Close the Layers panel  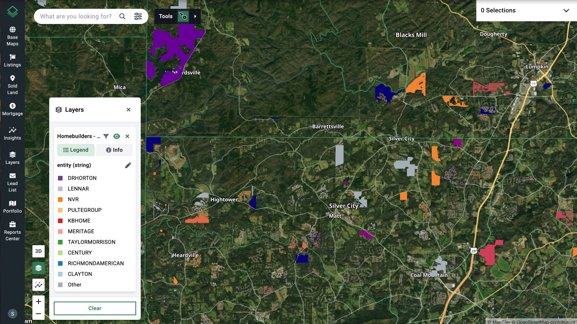(129, 110)
